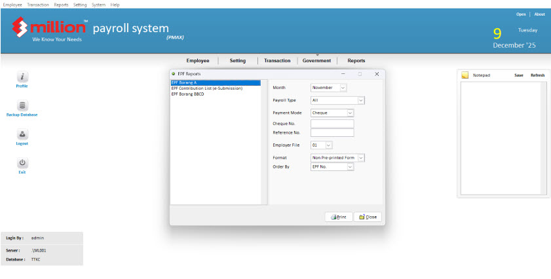Click the Print button in EPF Reports
This screenshot has height=279, width=551.
pyautogui.click(x=339, y=217)
